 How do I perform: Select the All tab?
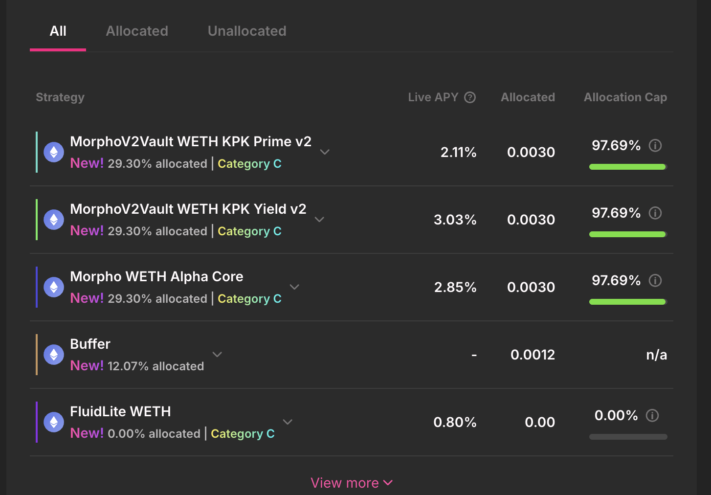click(58, 31)
